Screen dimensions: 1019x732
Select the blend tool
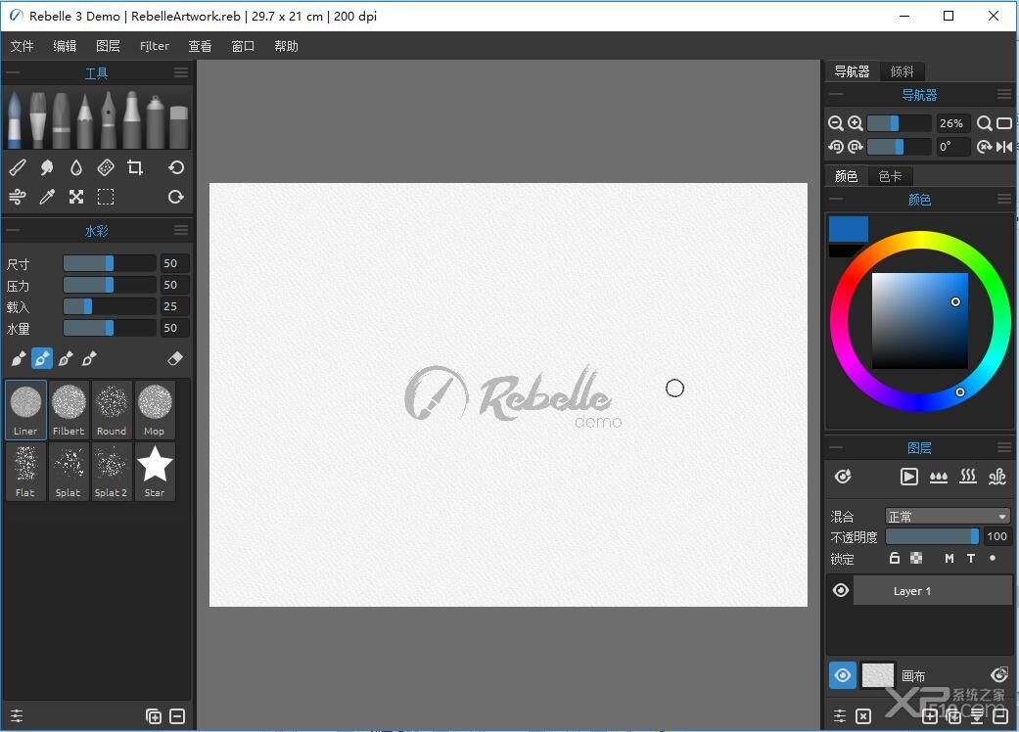pos(18,167)
